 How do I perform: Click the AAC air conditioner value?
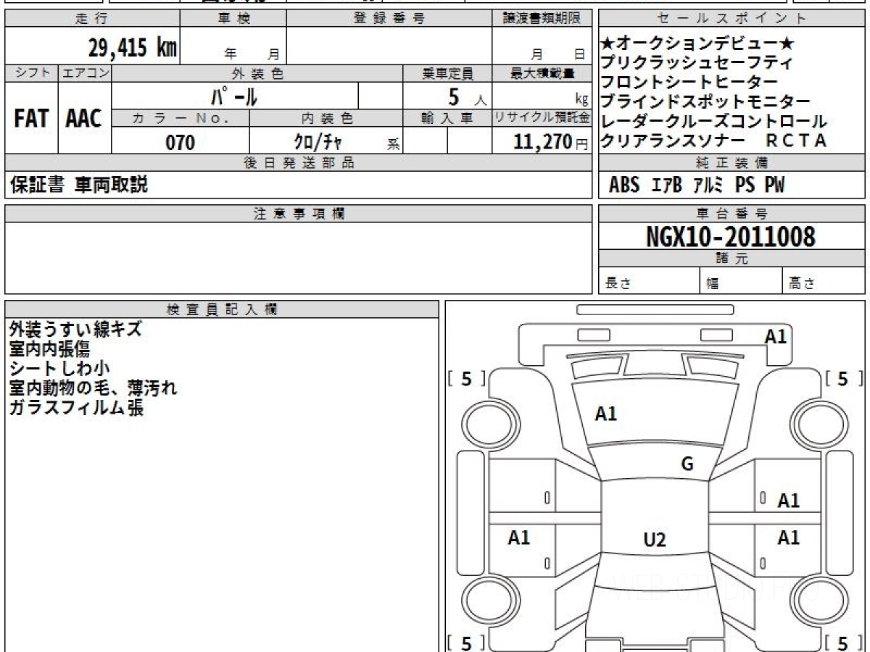[x=84, y=119]
